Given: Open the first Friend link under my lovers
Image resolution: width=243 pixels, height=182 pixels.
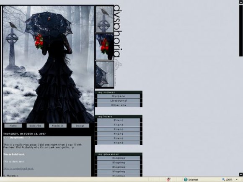Looking at the screenshot, I should [x=119, y=120].
